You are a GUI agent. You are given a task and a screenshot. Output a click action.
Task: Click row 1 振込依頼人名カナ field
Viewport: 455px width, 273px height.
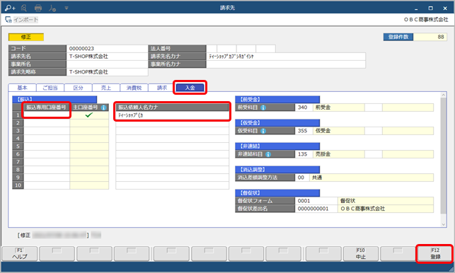click(173, 115)
